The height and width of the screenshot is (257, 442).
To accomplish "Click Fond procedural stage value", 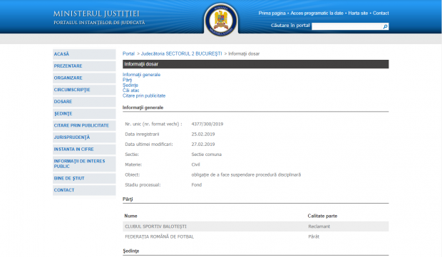I will 197,184.
